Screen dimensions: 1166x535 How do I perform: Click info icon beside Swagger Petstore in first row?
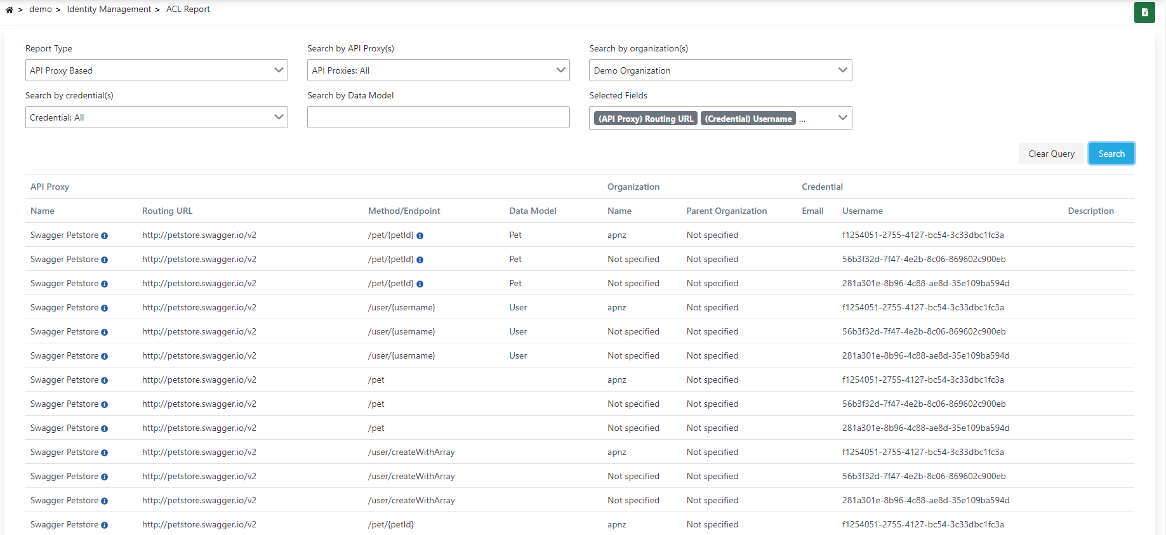pos(105,235)
